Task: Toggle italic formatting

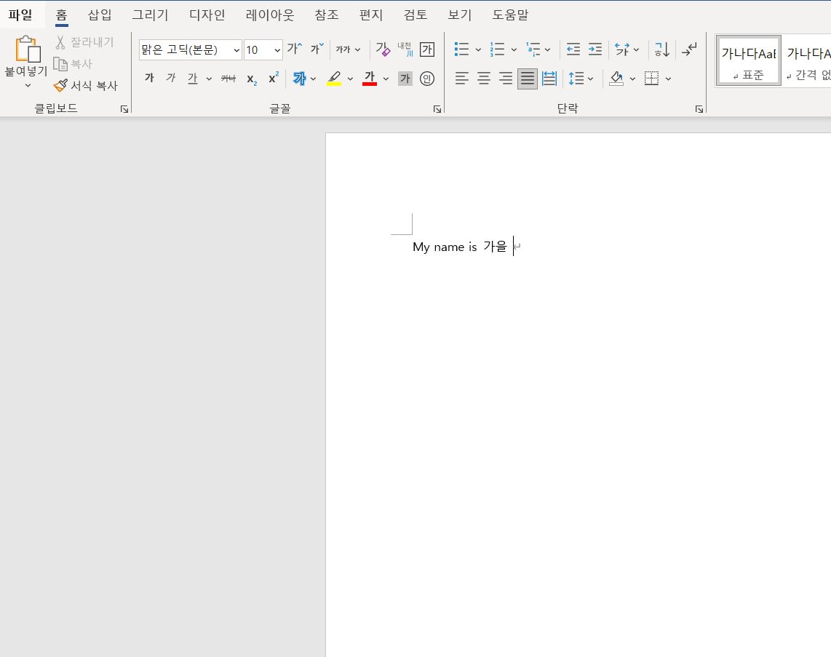Action: (x=171, y=79)
